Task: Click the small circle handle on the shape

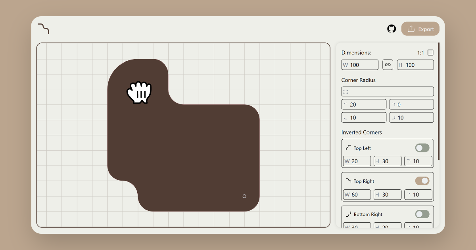Action: [244, 196]
